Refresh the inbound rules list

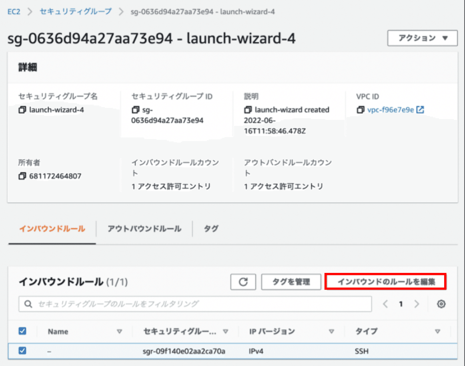[x=243, y=282]
